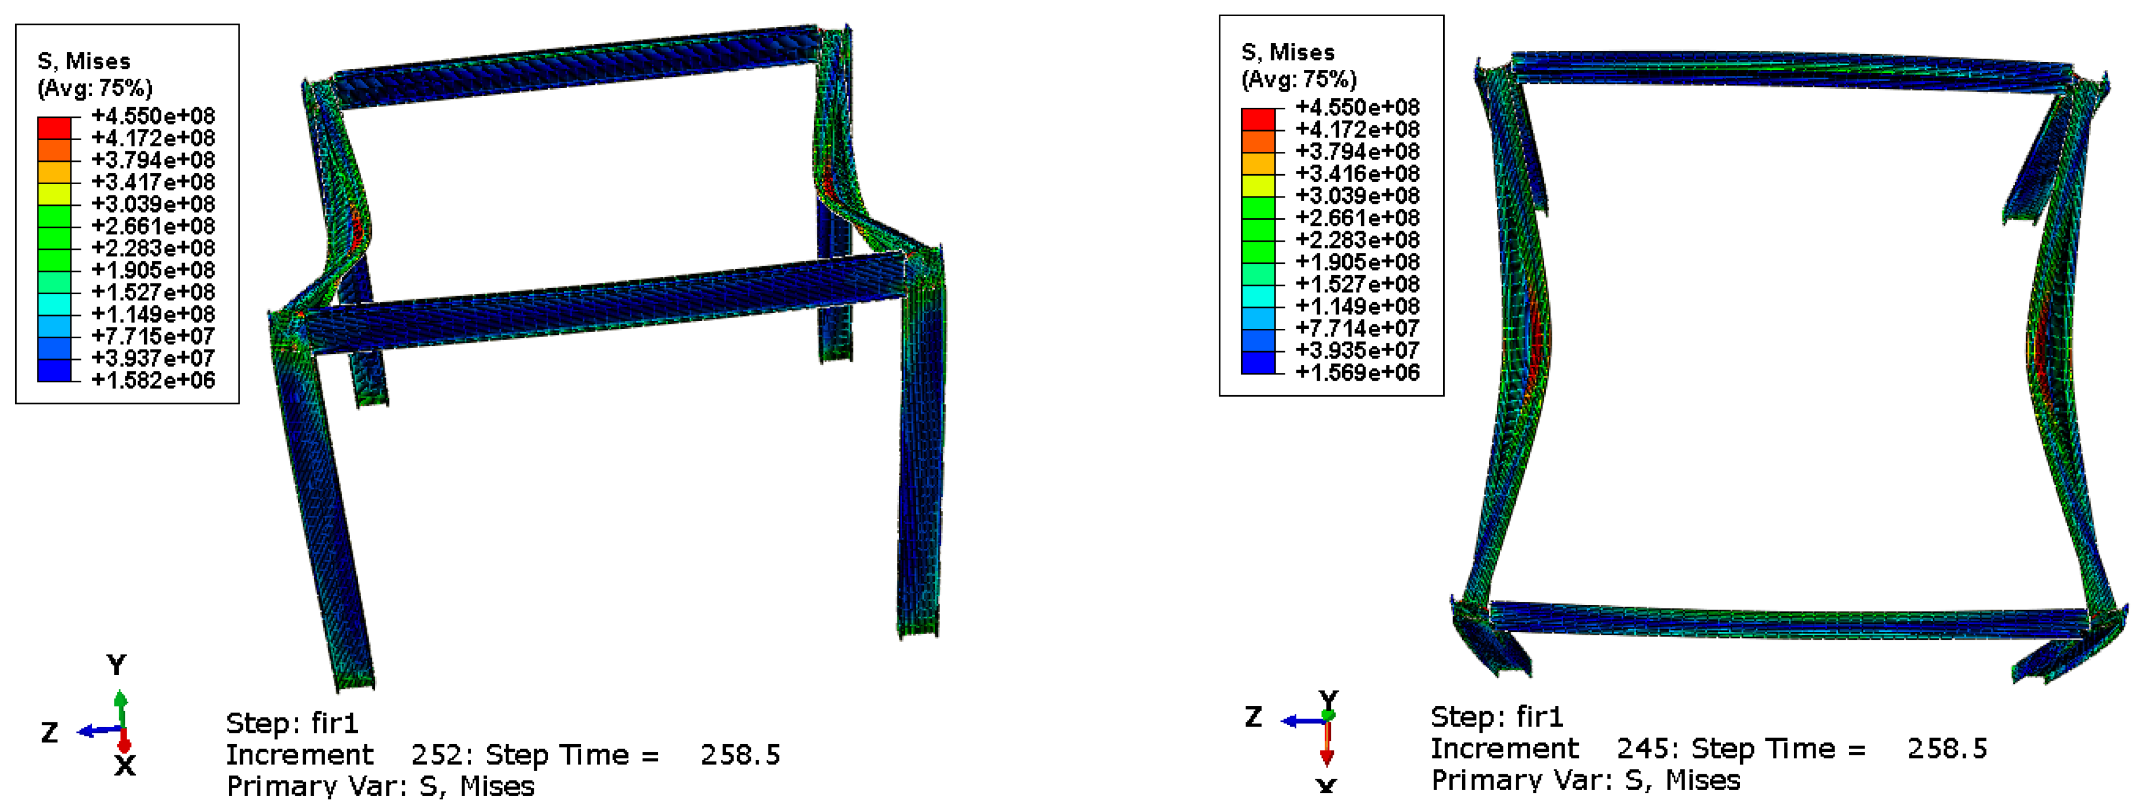Screen dimensions: 2136x810
Task: Click the X label under left axis triad
Action: tap(124, 764)
